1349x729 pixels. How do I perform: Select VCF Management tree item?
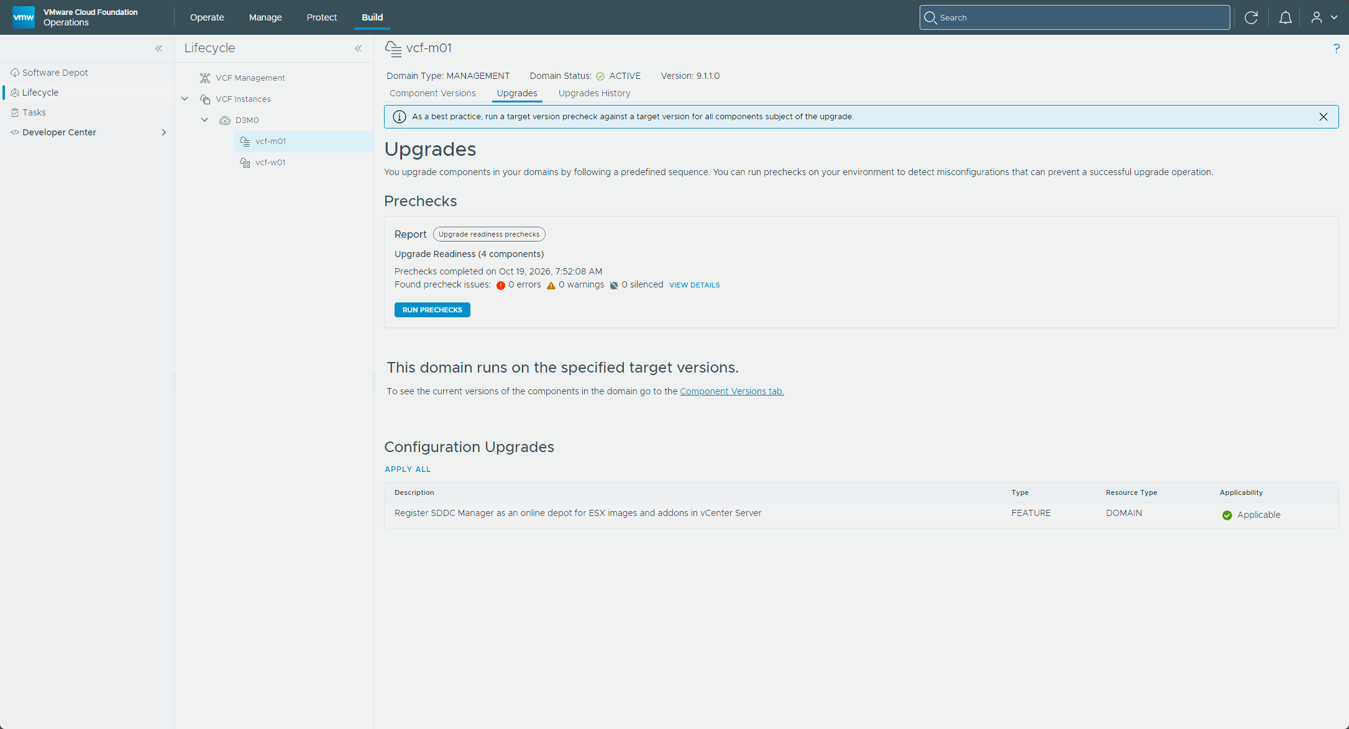pos(250,78)
